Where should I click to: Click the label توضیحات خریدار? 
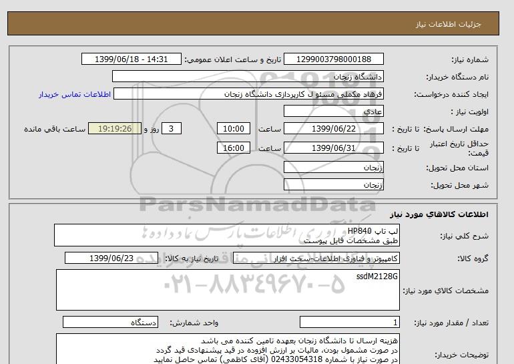[461, 355]
